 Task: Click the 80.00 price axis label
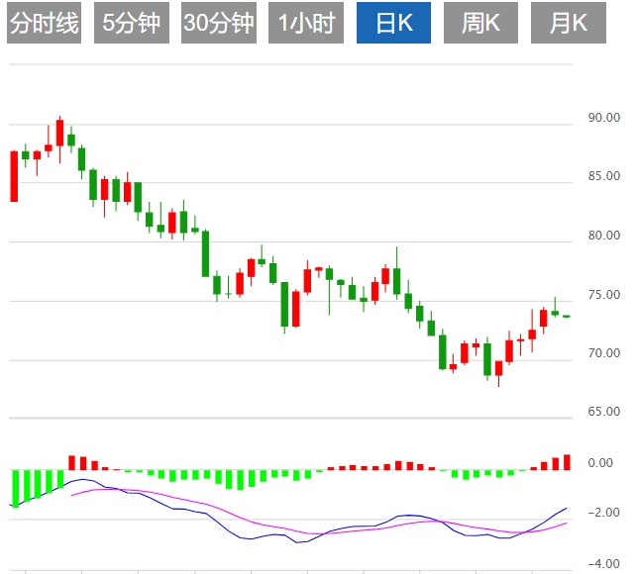603,236
